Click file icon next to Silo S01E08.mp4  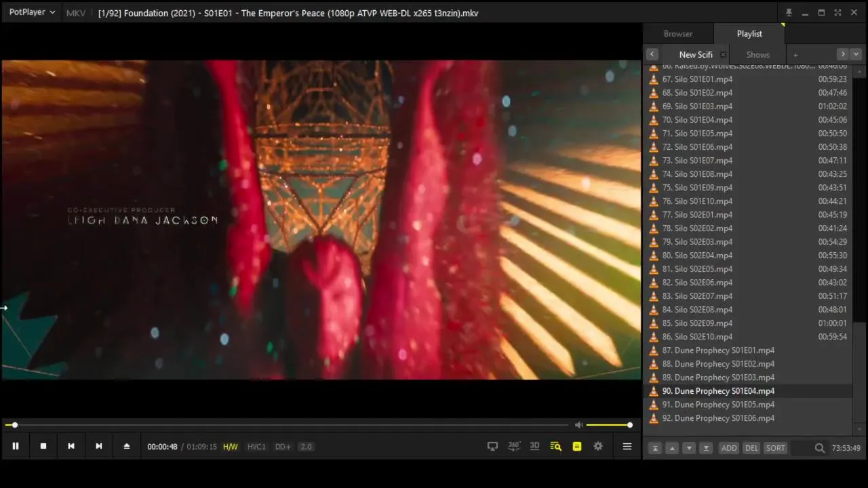click(x=654, y=174)
